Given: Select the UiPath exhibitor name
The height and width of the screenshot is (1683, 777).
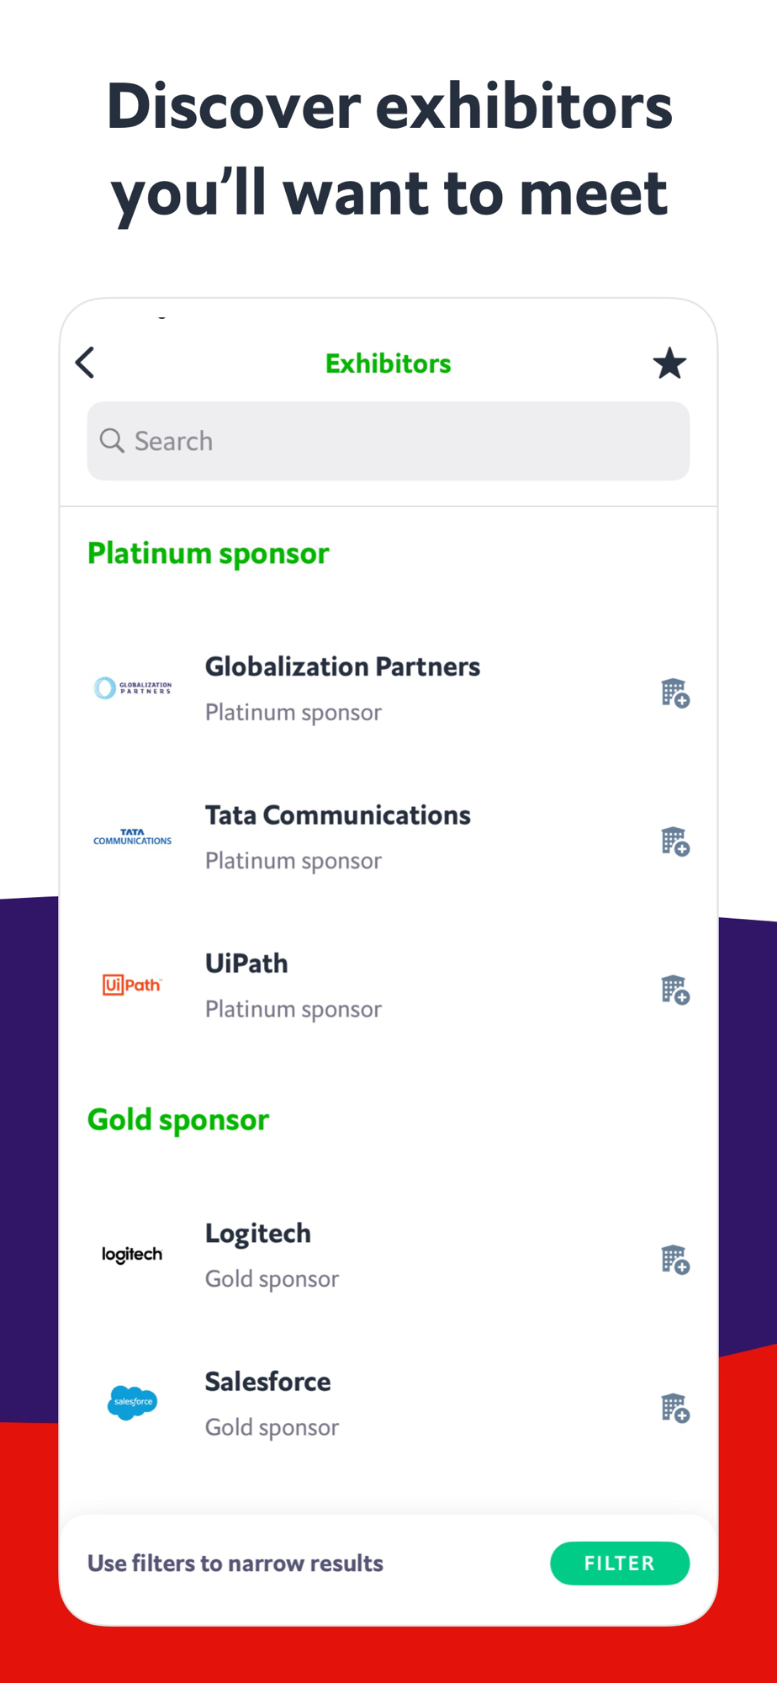Looking at the screenshot, I should tap(246, 964).
